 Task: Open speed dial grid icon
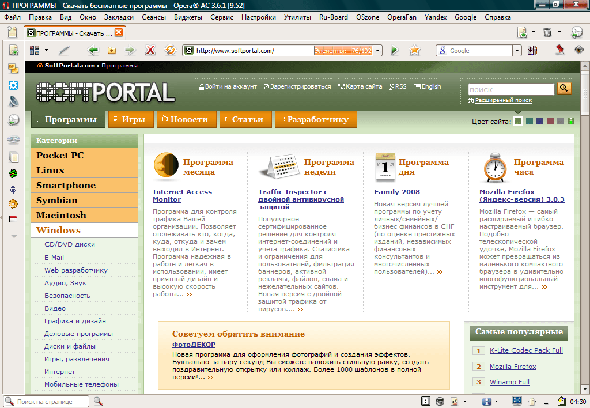coord(35,50)
